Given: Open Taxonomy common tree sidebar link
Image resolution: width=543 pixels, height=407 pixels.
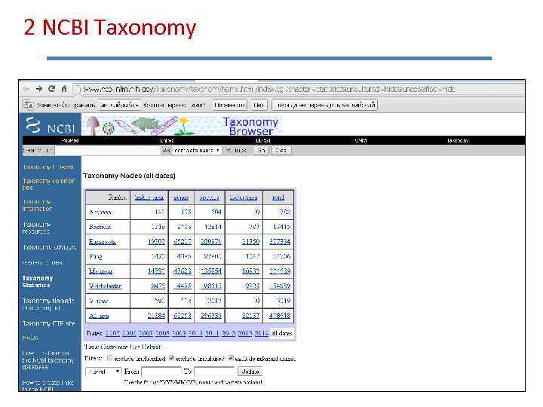Looking at the screenshot, I should pos(48,184).
